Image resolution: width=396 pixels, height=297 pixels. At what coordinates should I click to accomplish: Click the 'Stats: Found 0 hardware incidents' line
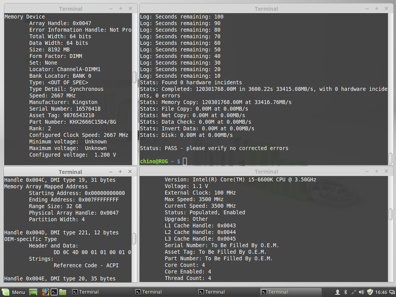(191, 82)
